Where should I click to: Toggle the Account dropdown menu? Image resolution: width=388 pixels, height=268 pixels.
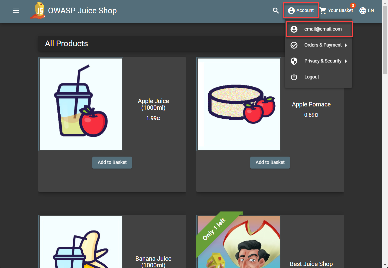point(301,11)
